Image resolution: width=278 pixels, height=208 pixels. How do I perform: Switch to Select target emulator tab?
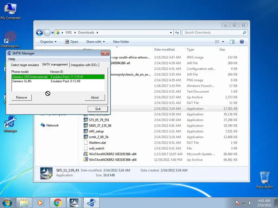[25, 65]
